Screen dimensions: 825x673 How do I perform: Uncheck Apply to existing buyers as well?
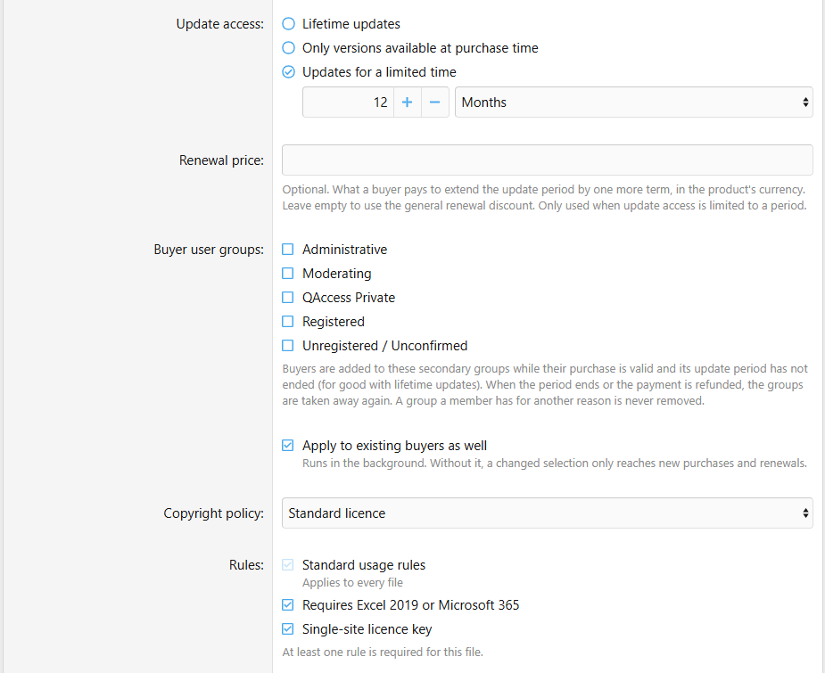tap(288, 446)
